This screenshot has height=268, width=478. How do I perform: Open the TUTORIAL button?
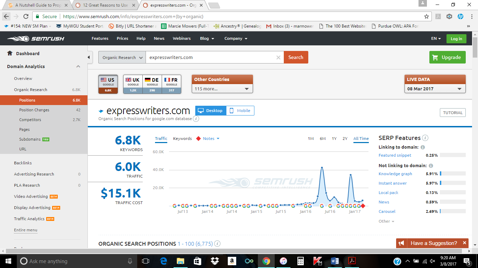coord(453,113)
